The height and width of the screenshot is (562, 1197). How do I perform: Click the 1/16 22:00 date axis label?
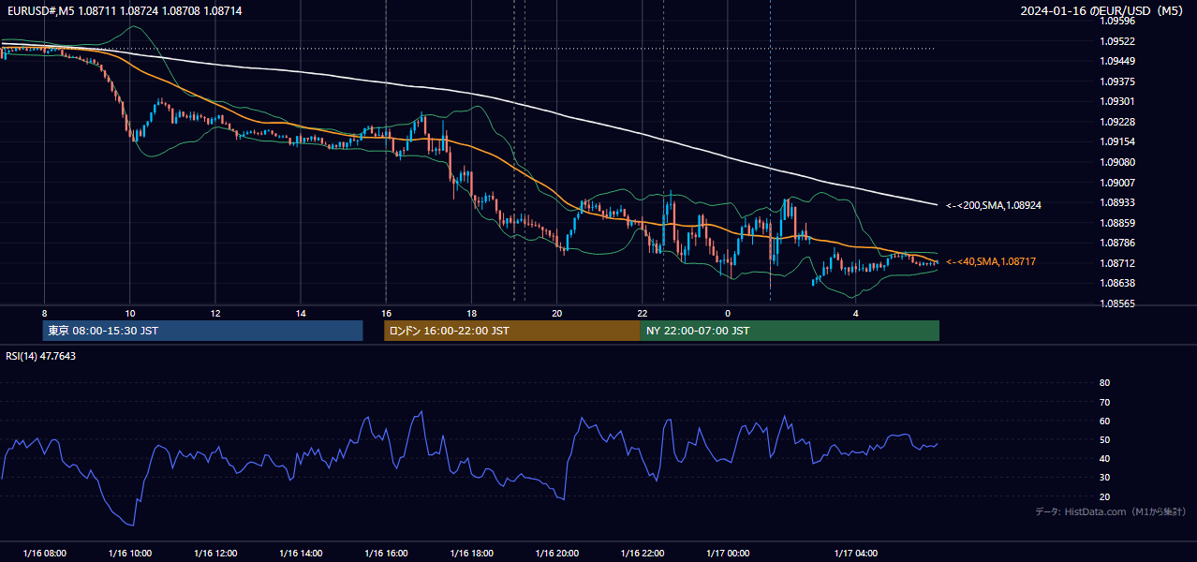643,554
